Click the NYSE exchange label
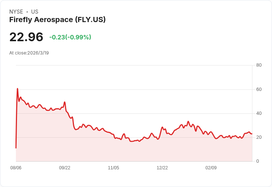This screenshot has width=272, height=187. [x=16, y=12]
